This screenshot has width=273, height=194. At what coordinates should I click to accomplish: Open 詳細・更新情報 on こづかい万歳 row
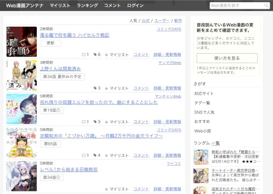167,155
